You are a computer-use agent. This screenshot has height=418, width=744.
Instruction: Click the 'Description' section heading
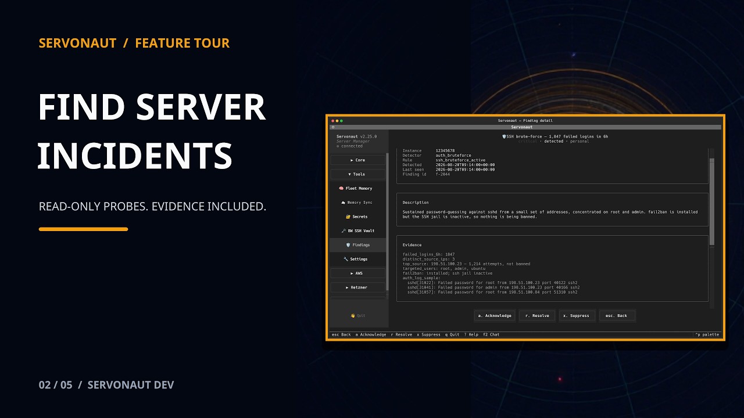[416, 203]
